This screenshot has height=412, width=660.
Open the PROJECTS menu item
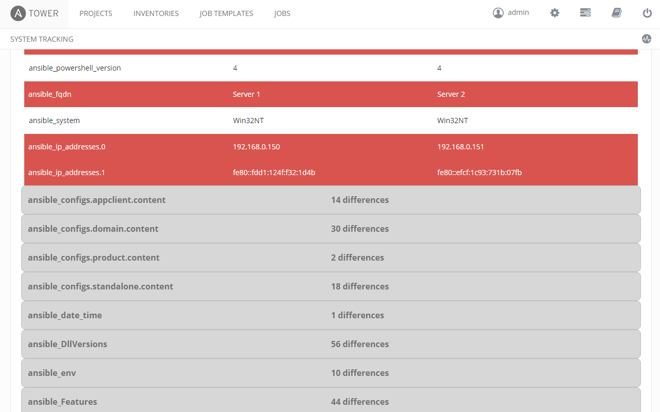(x=95, y=13)
